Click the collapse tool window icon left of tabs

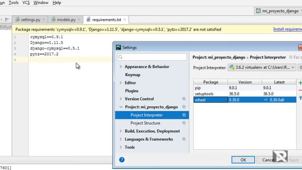coord(8,19)
